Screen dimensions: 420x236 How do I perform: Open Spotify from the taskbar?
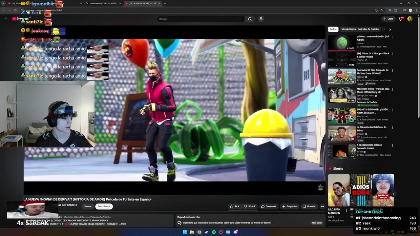pyautogui.click(x=214, y=232)
